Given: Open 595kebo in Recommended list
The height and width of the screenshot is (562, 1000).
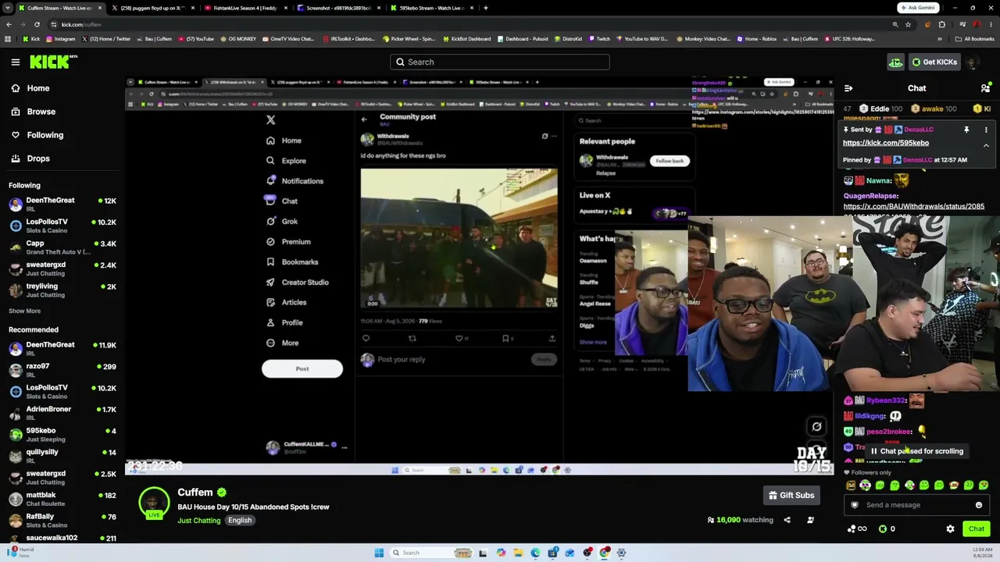Looking at the screenshot, I should 62,434.
